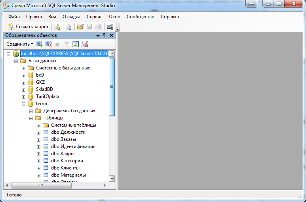Viewport: 306px width, 202px height.
Task: Click the tree scroll down arrow
Action: [x=112, y=179]
